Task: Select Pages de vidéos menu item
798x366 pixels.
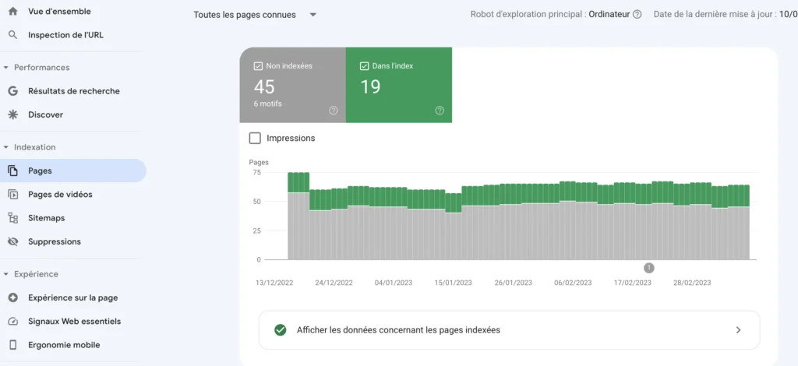Action: (x=60, y=194)
